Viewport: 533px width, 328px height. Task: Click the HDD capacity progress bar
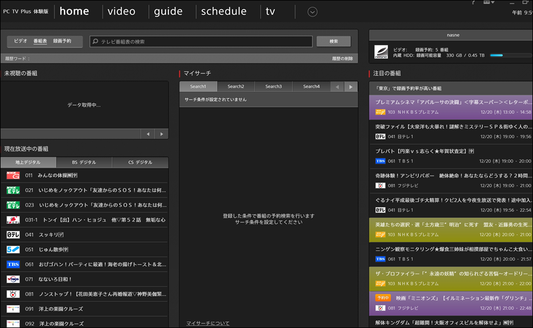(510, 55)
